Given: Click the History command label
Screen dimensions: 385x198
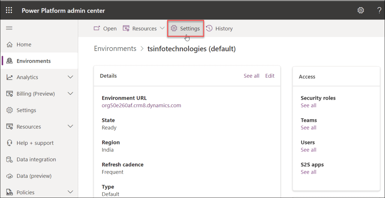Looking at the screenshot, I should (224, 28).
